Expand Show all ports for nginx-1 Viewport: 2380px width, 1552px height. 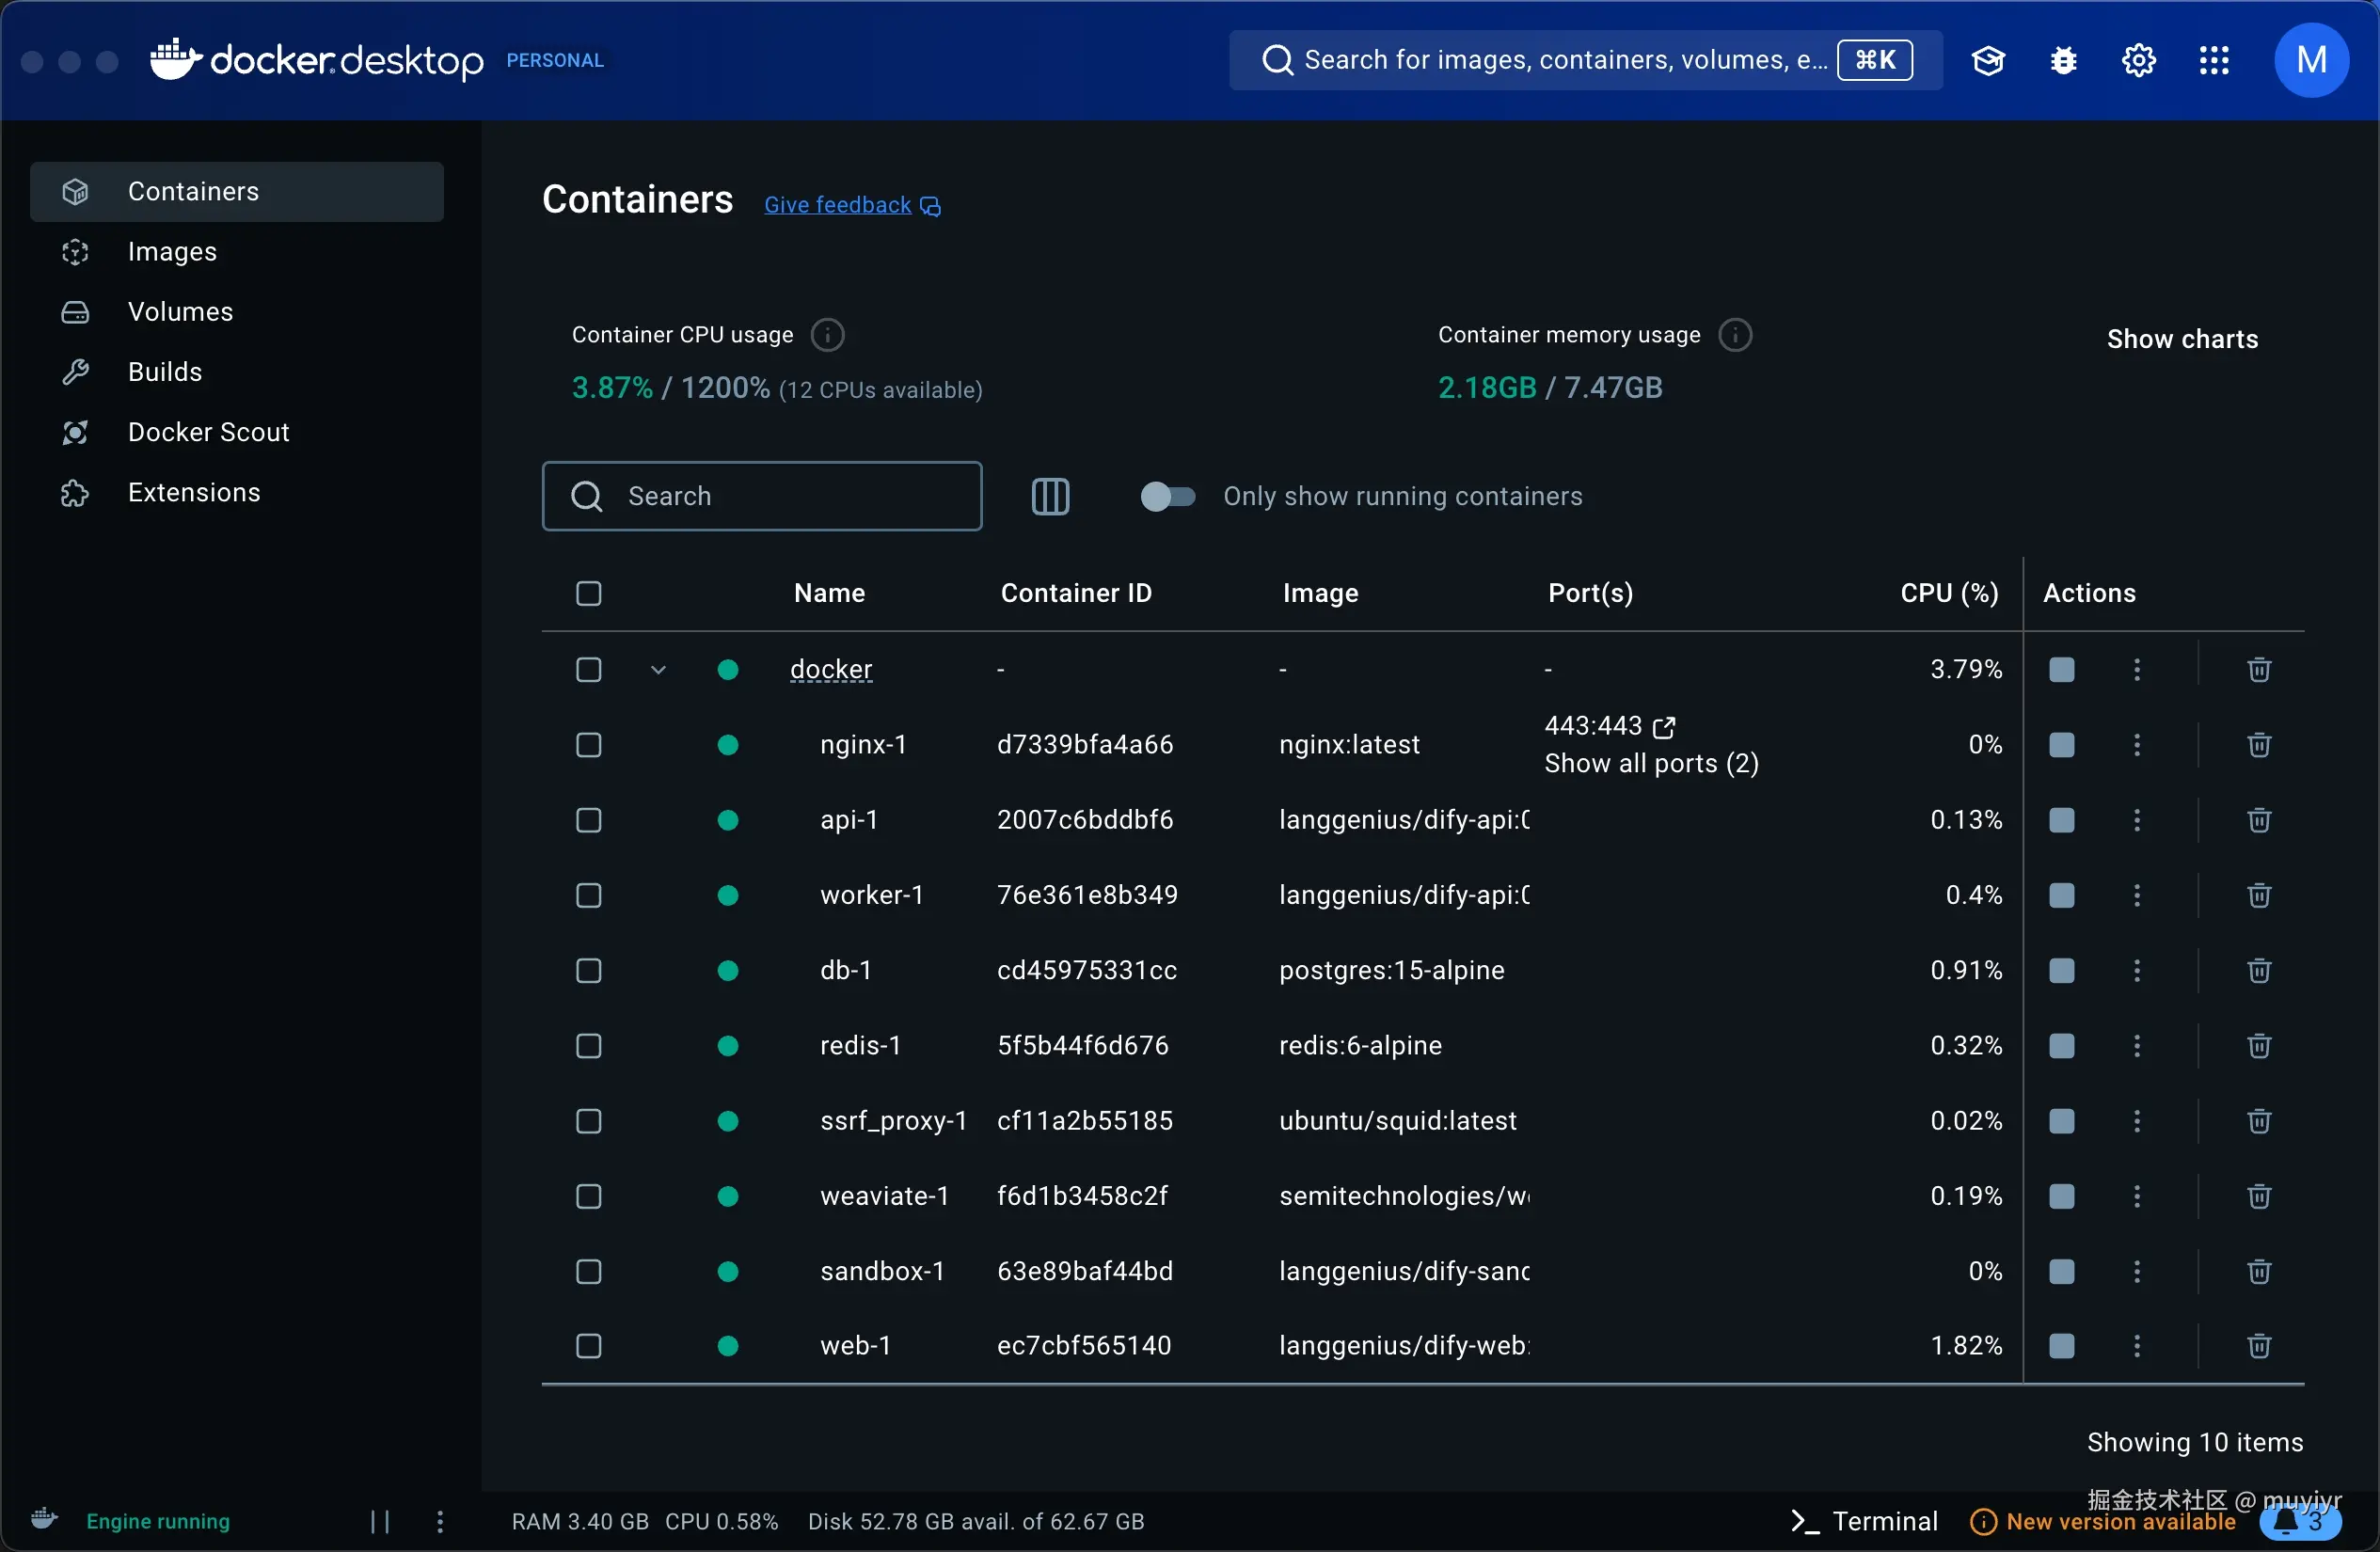pos(1651,764)
